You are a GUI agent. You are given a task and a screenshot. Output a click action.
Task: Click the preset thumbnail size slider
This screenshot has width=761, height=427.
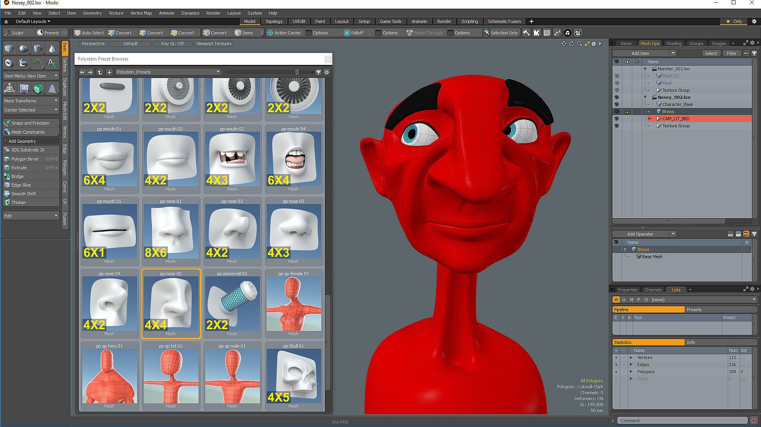[297, 72]
